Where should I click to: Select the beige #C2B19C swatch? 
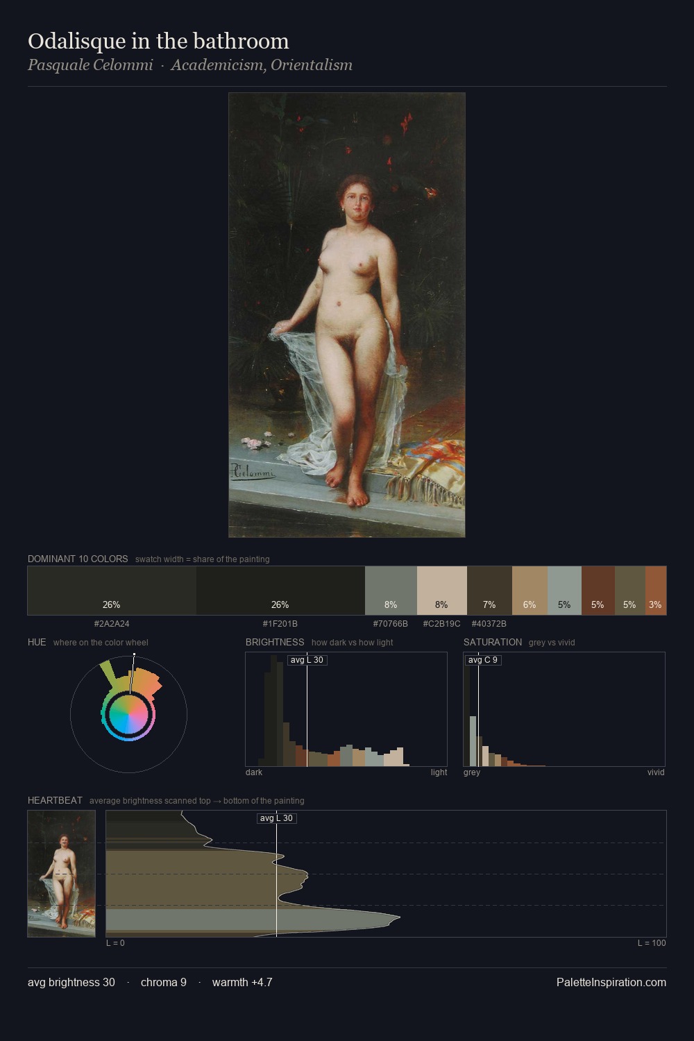[x=442, y=591]
